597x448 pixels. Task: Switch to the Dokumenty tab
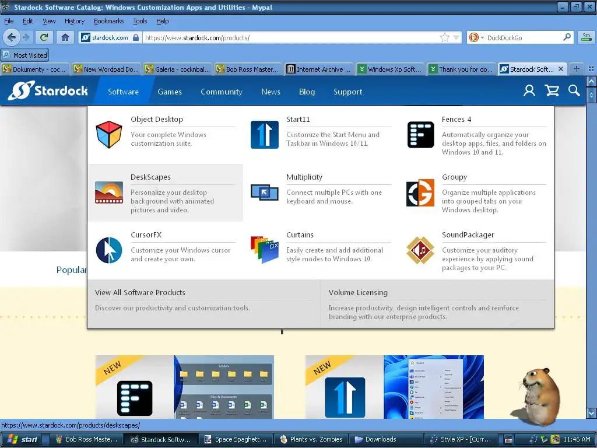(34, 69)
